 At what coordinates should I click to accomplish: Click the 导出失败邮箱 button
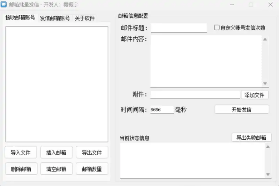tap(251, 138)
